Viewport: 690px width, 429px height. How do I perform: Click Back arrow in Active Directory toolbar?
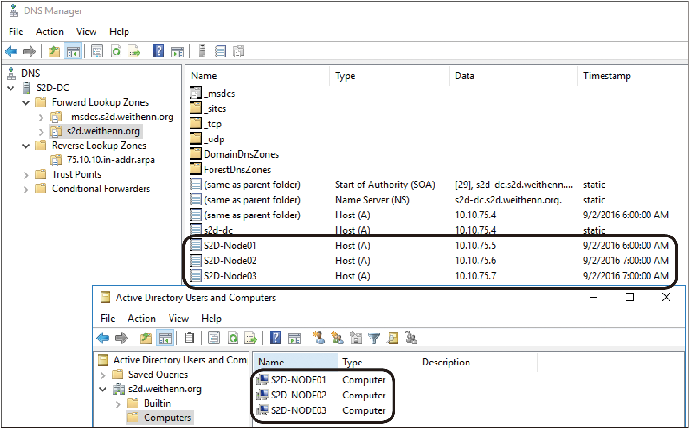coord(103,338)
